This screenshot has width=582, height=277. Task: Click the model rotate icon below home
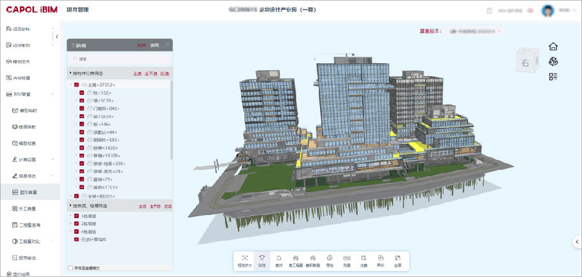pos(553,61)
